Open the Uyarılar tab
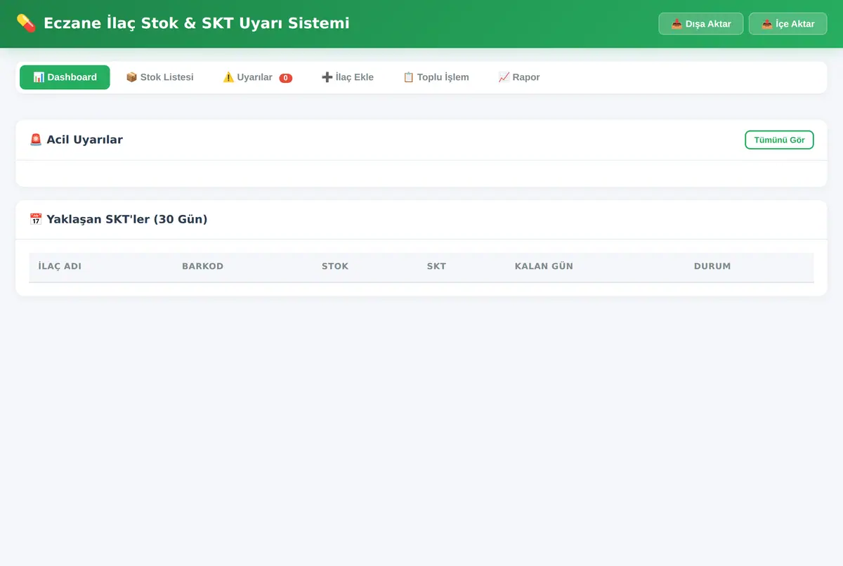Screen dimensions: 843x566 coord(257,77)
